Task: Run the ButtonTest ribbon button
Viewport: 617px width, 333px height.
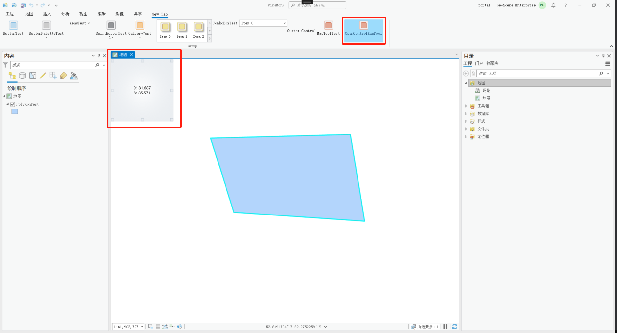Action: (x=13, y=28)
